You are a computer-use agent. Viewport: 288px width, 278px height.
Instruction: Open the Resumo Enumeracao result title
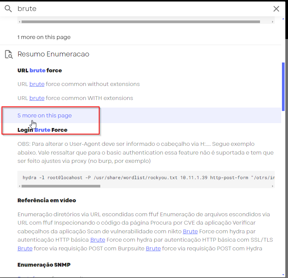53,54
